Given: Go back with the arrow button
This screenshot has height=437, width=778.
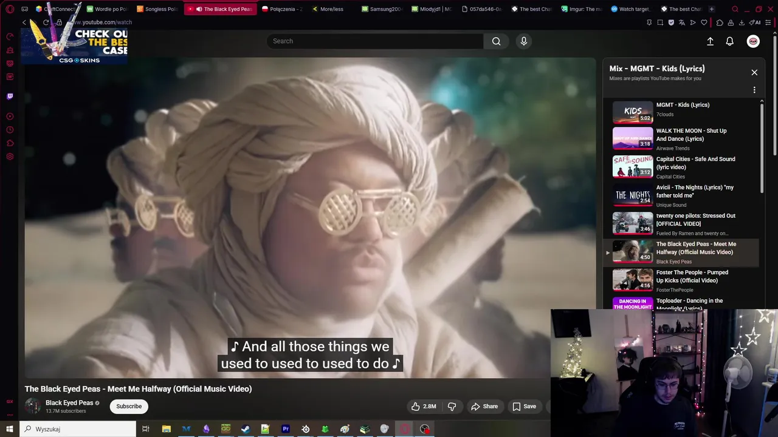Looking at the screenshot, I should click(24, 22).
